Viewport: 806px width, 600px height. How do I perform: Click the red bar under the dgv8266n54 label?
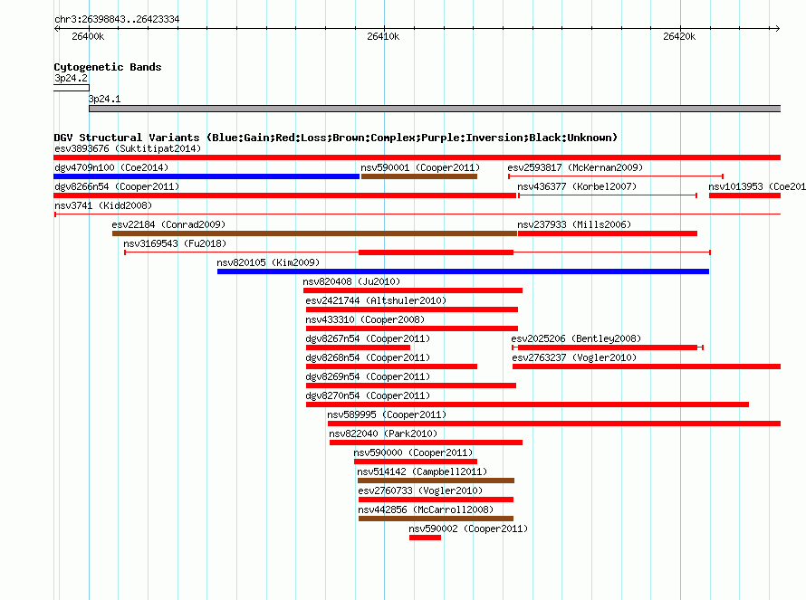pyautogui.click(x=284, y=195)
